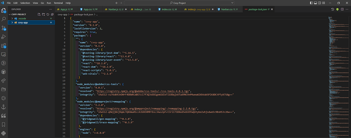Open the Explorer view in activity bar
351x138 pixels.
tap(4, 11)
